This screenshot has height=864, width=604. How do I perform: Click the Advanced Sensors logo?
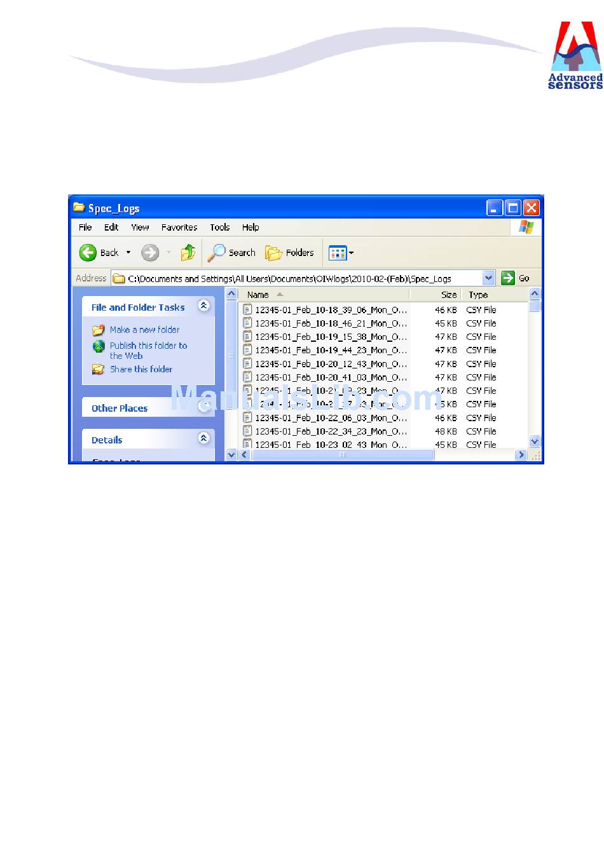pyautogui.click(x=575, y=55)
